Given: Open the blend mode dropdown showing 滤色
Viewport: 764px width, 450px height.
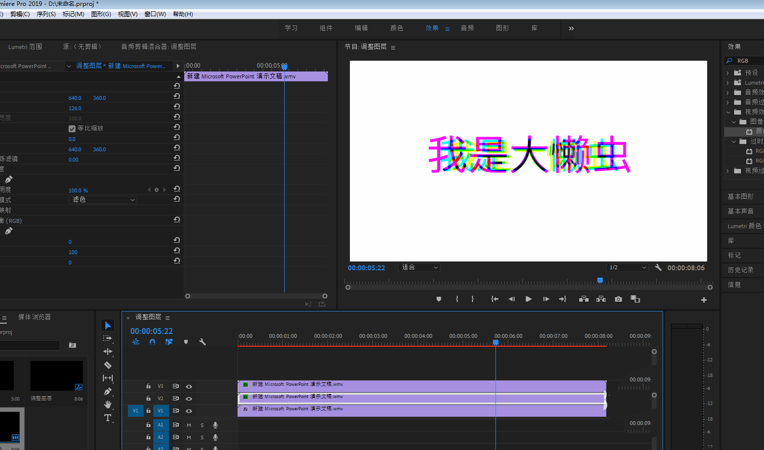Looking at the screenshot, I should pyautogui.click(x=103, y=200).
